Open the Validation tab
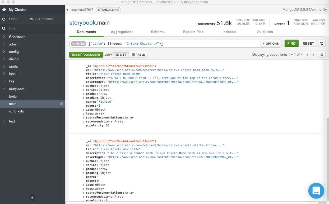The height and width of the screenshot is (204, 329). 265,32
